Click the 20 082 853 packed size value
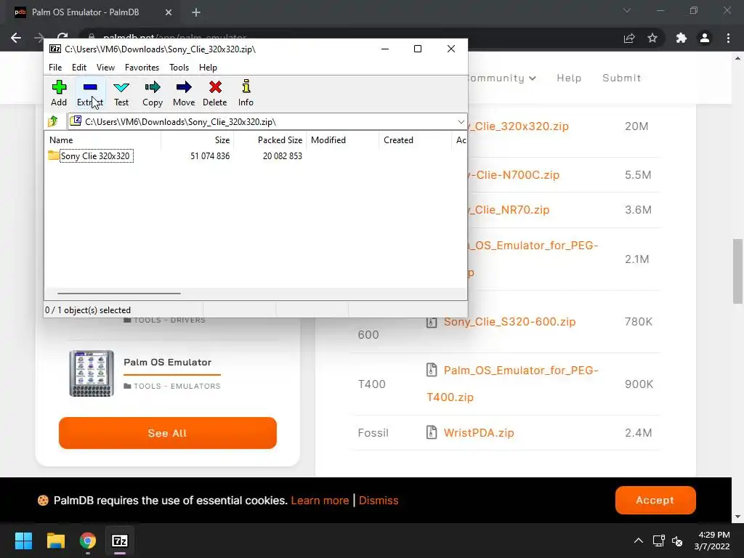744x558 pixels. click(283, 156)
